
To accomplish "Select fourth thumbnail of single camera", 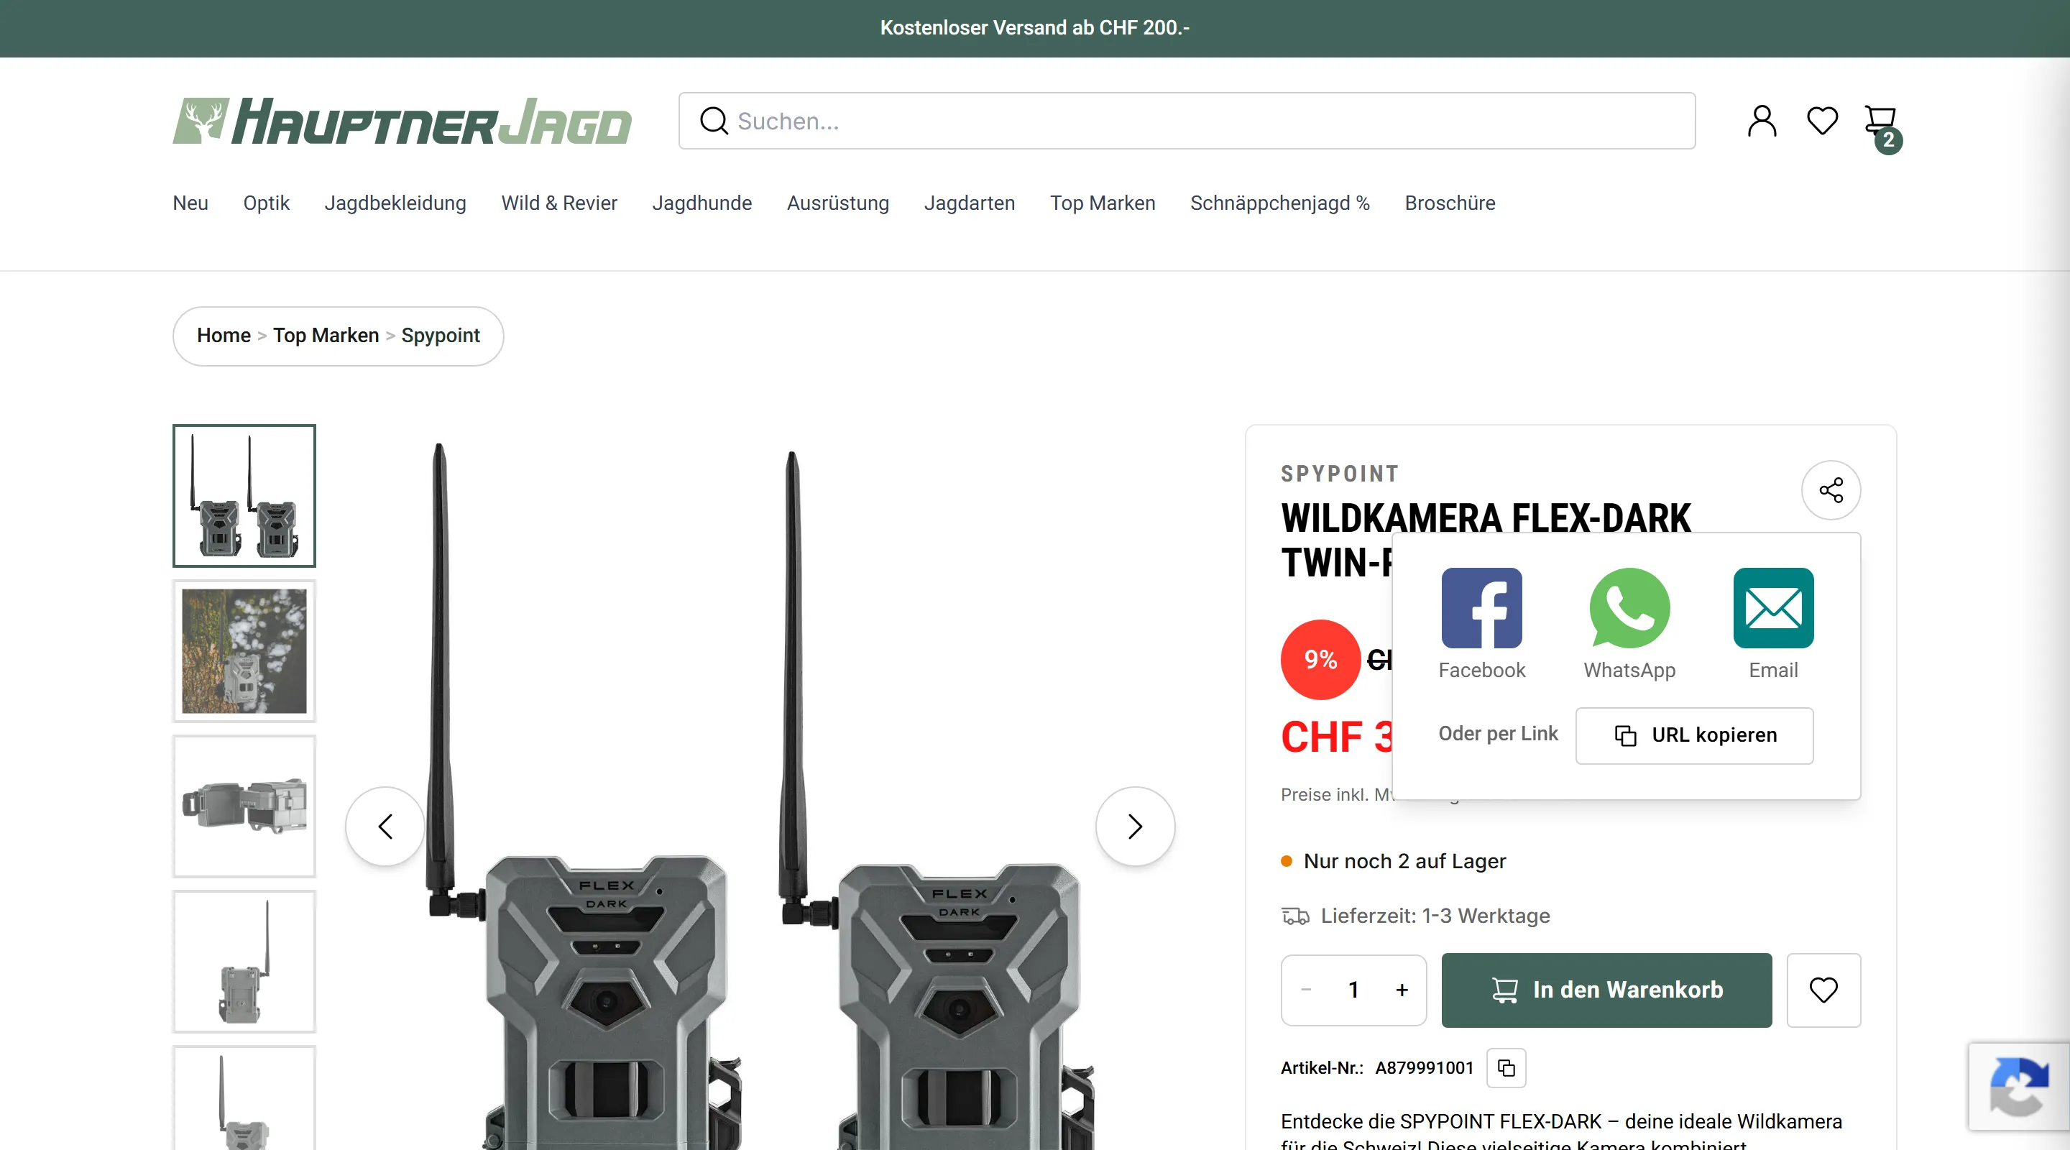I will coord(244,961).
